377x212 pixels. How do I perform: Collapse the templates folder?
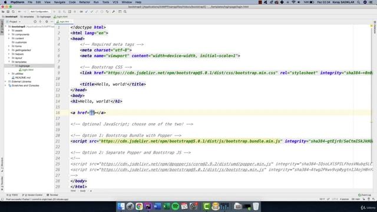tap(9, 62)
